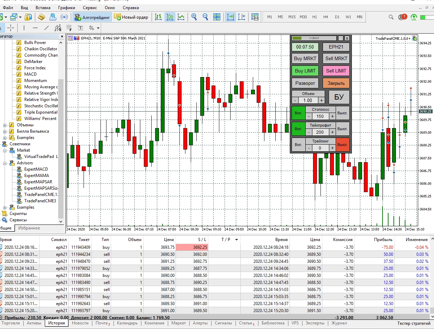Expand the Билла Вильямса folder
This screenshot has height=329, width=434.
(5, 131)
